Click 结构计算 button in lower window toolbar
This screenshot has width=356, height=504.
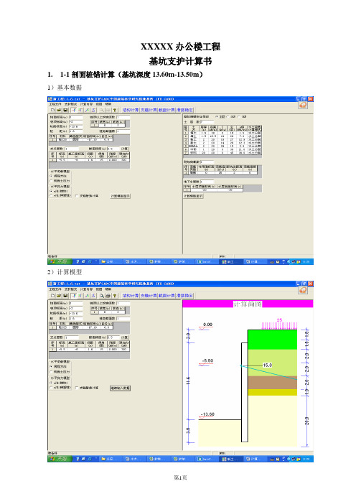point(131,295)
